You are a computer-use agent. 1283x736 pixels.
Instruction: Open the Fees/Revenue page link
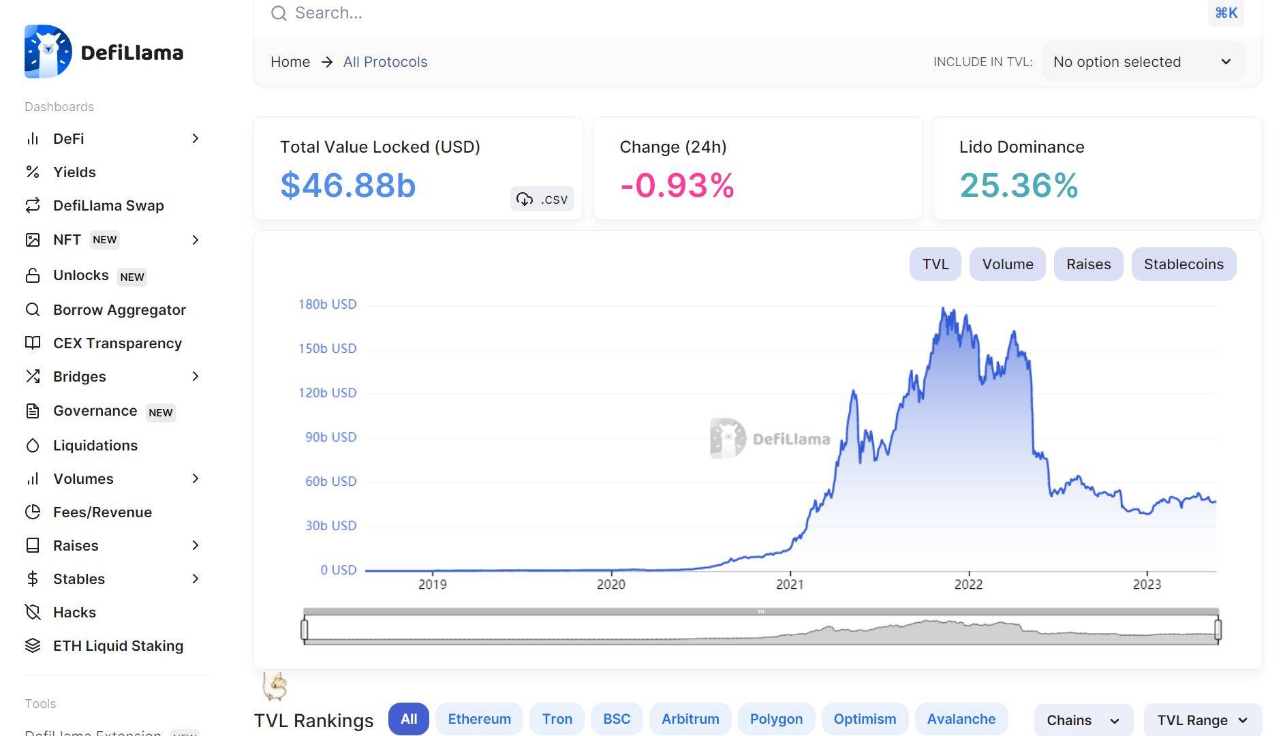102,512
